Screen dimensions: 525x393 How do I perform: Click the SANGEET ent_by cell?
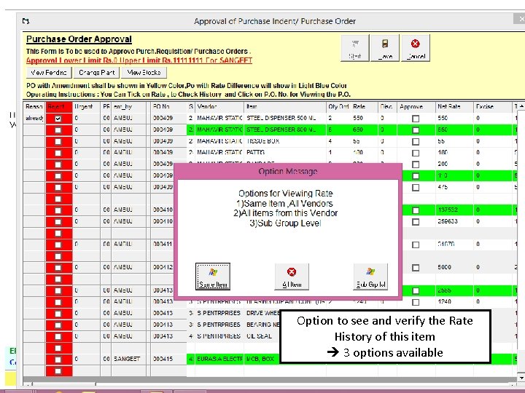click(127, 359)
